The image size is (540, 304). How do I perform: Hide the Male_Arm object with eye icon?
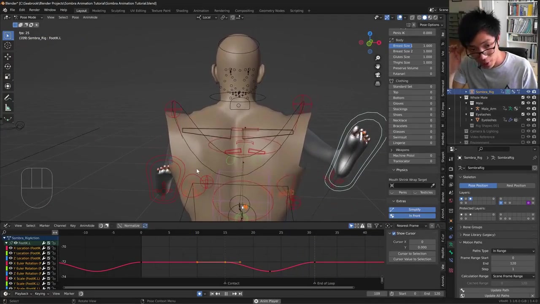click(528, 109)
